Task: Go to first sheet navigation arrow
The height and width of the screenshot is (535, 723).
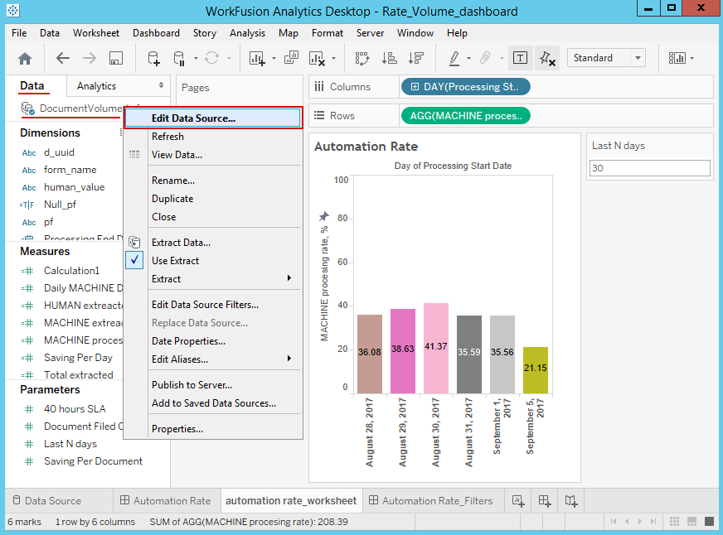Action: click(614, 521)
